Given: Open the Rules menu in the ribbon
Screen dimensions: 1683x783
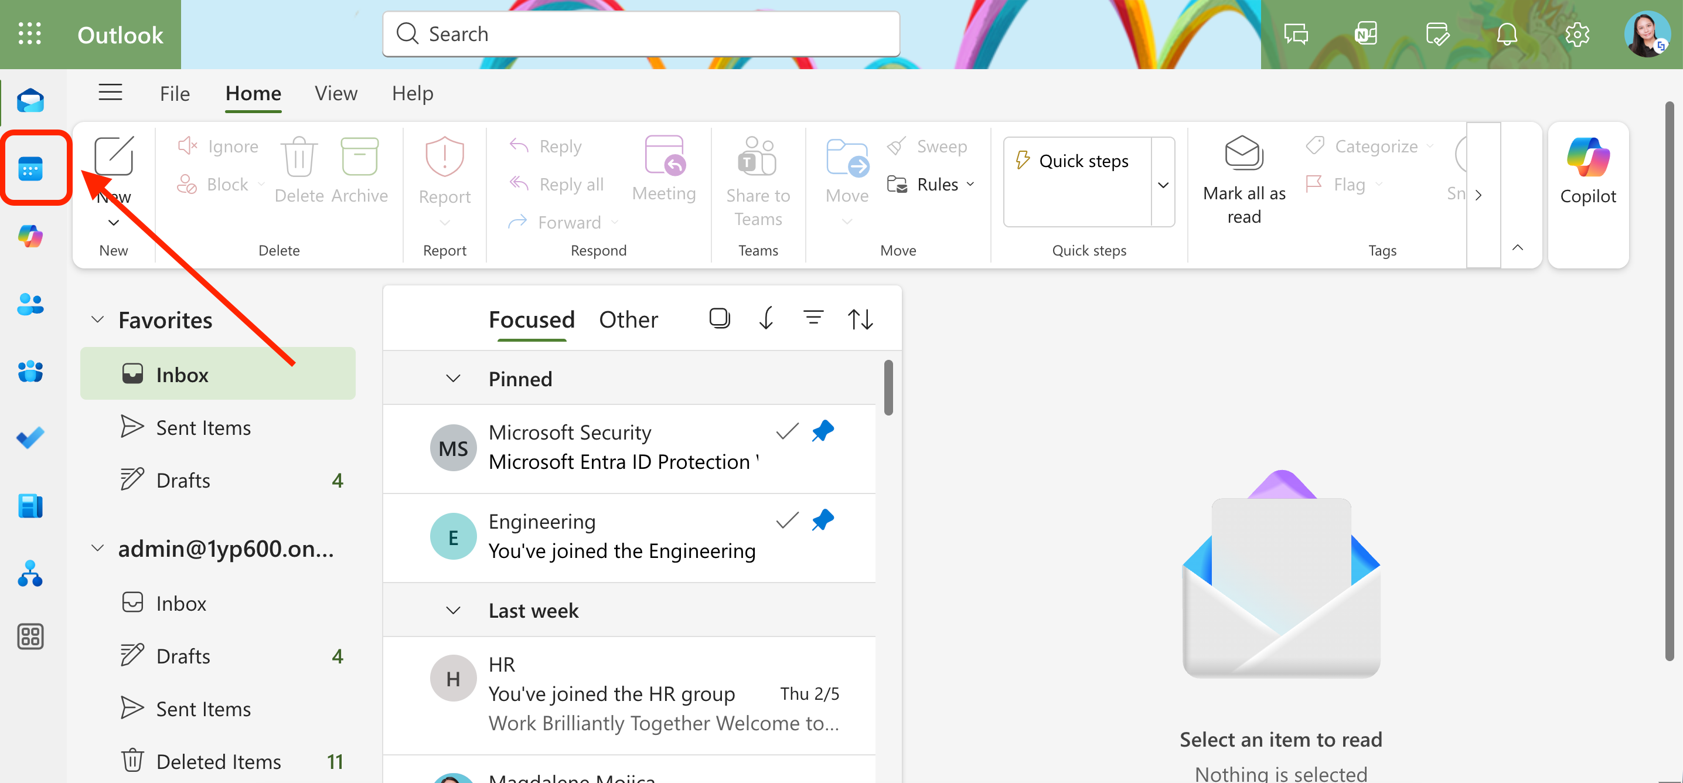Looking at the screenshot, I should point(932,184).
